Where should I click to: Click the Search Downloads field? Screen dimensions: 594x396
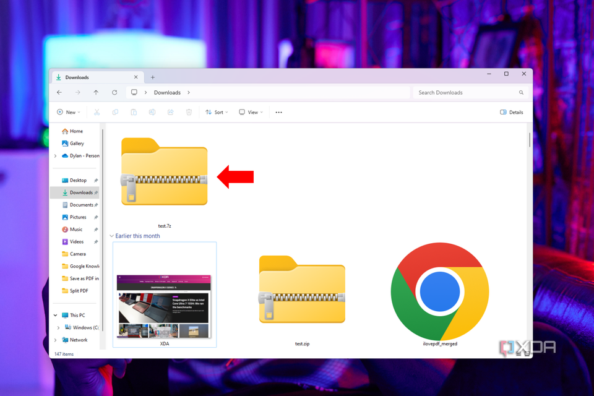467,92
